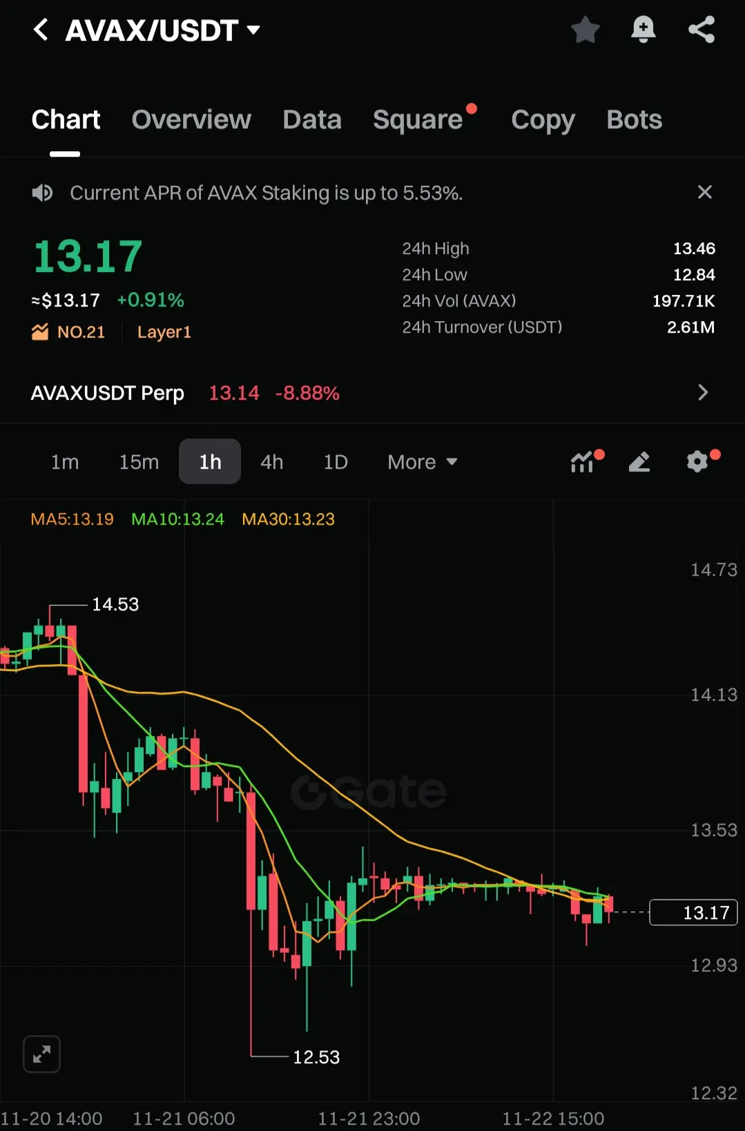Tap the 13.53 price axis label

[x=714, y=830]
